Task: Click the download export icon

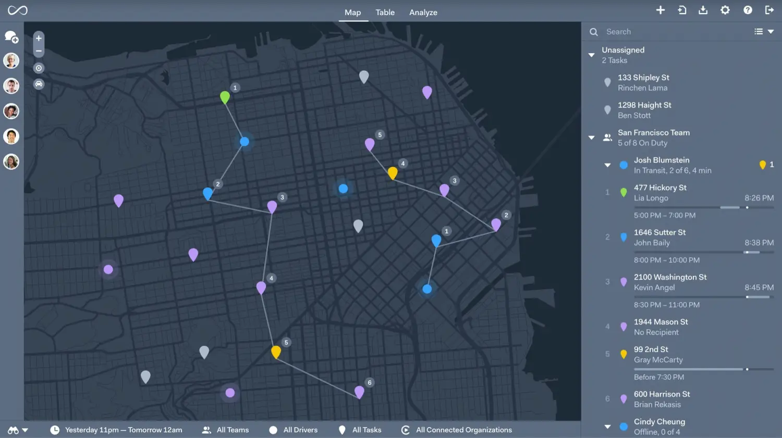Action: tap(703, 10)
